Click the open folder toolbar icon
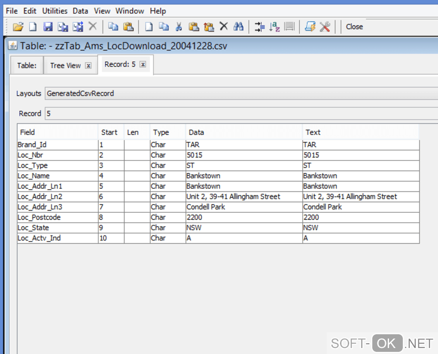 tap(18, 27)
